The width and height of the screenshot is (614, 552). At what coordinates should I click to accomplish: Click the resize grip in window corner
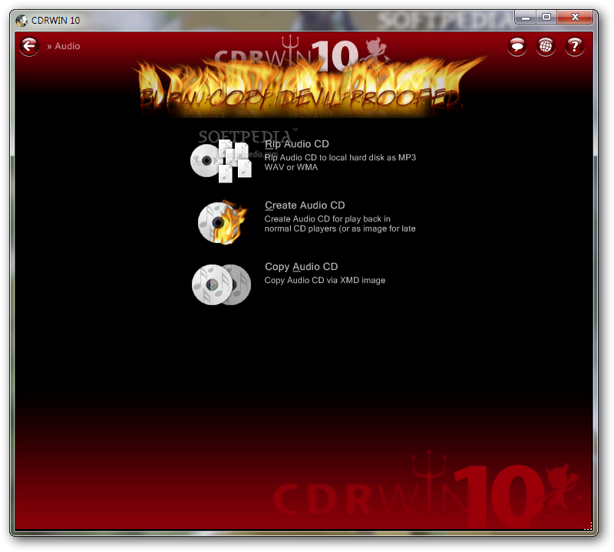click(x=588, y=526)
